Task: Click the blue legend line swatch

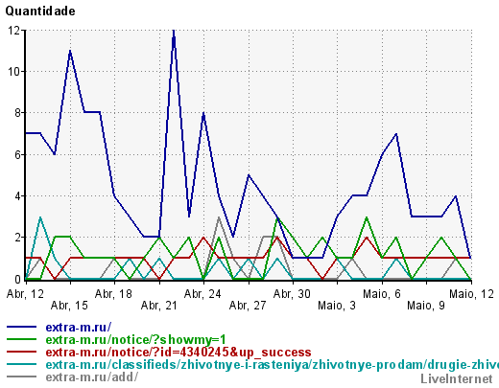Action: coord(21,327)
